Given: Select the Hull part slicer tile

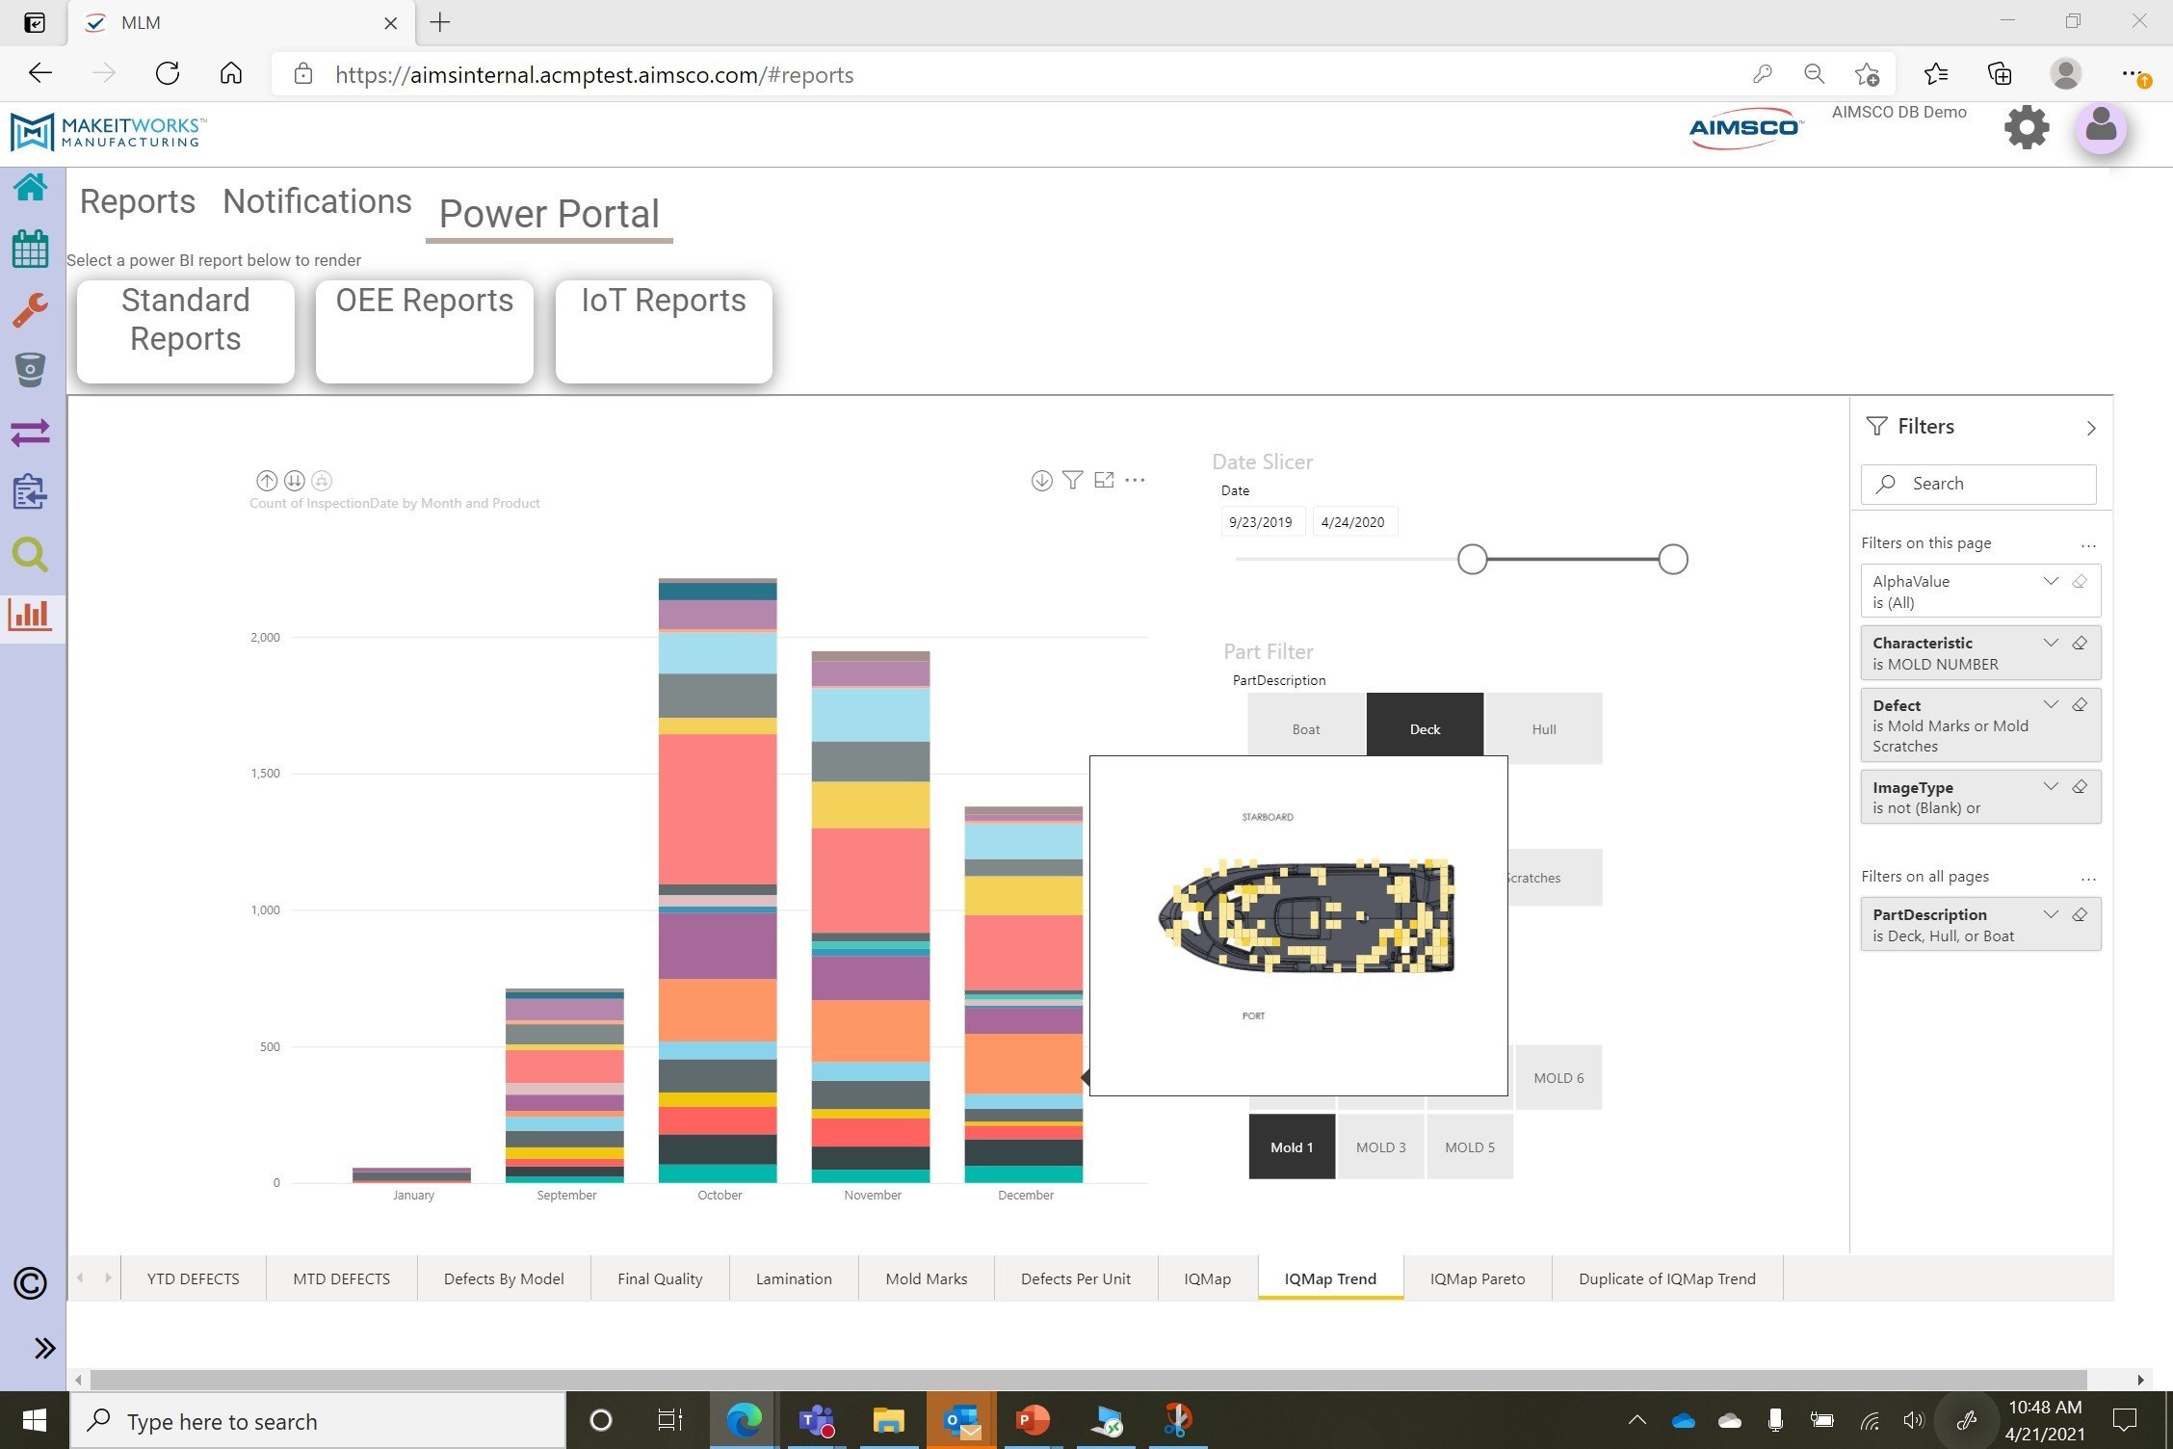Looking at the screenshot, I should click(x=1543, y=729).
